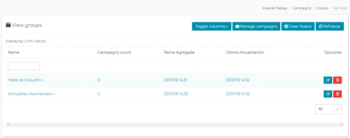Delete the Yates de Ensueño group
The image size is (350, 138).
pos(337,80)
